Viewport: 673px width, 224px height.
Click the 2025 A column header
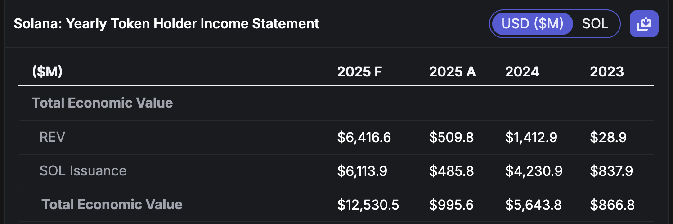click(x=452, y=72)
